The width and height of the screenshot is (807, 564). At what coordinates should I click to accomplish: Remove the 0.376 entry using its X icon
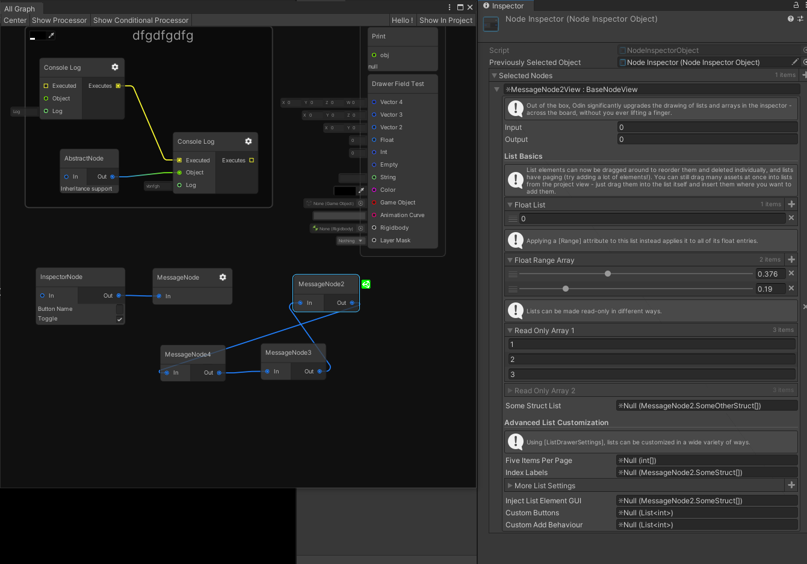coord(792,274)
